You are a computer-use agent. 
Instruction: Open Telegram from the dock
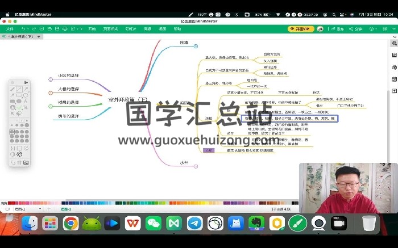point(194,224)
